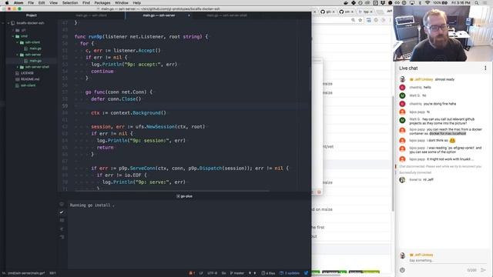Screen dimensions: 493x277
Task: Click the third icon in go-plus sidebar
Action: coord(62,221)
